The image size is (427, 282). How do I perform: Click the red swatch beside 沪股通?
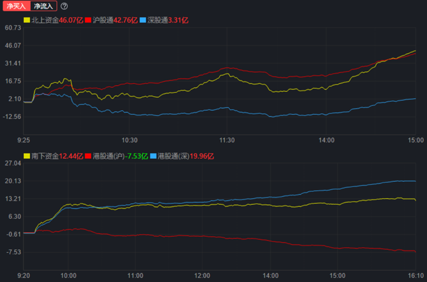point(88,20)
